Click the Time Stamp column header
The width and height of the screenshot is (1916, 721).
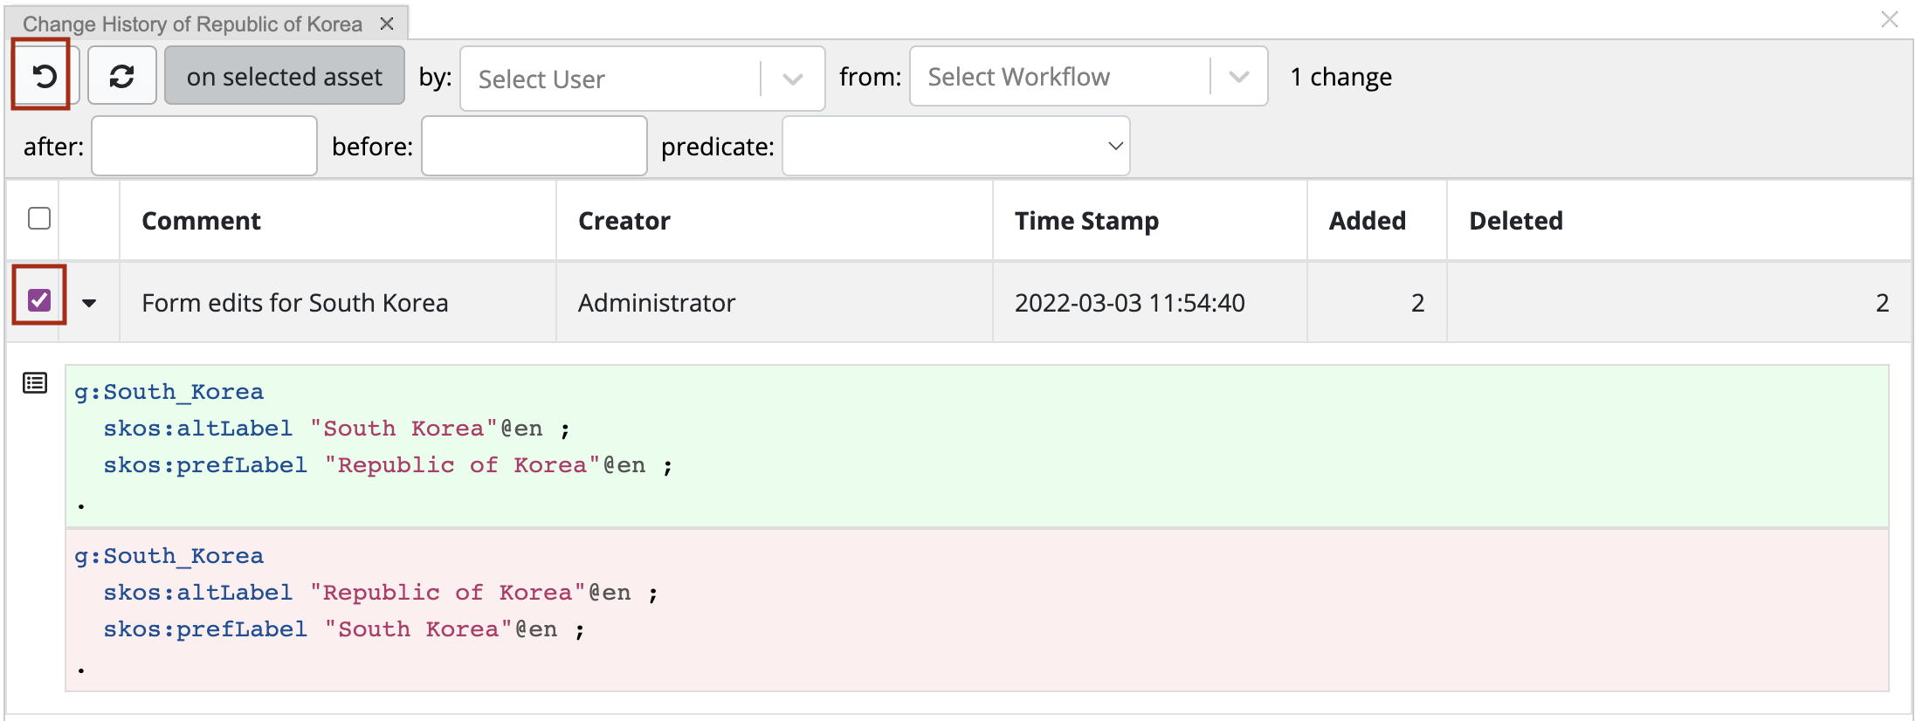point(1086,221)
